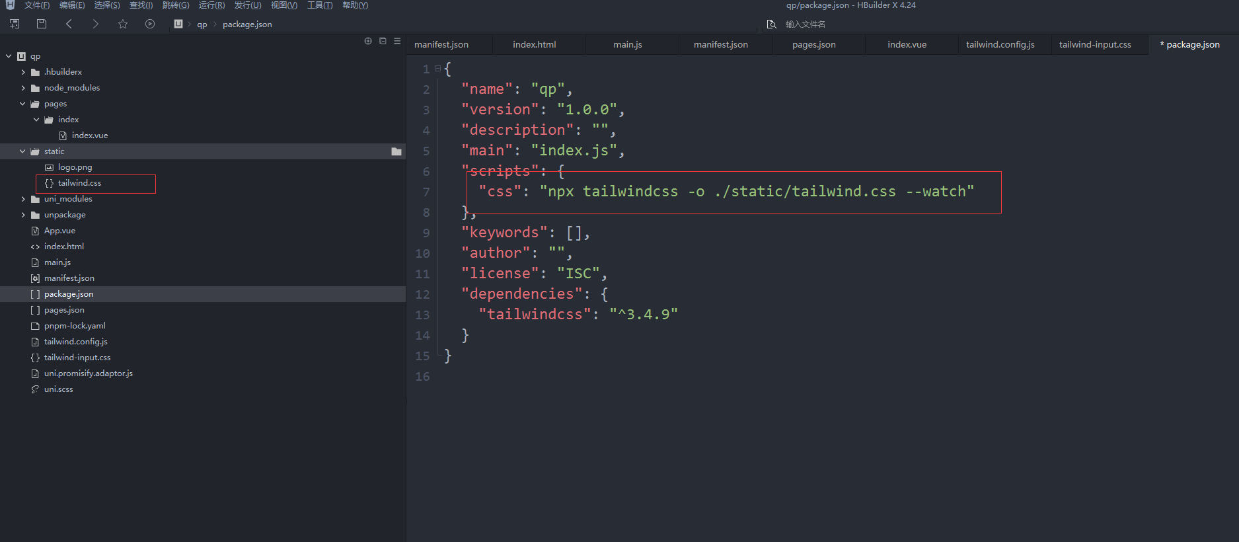Open uni.promisify.adaptor.js in the tree

pos(89,373)
